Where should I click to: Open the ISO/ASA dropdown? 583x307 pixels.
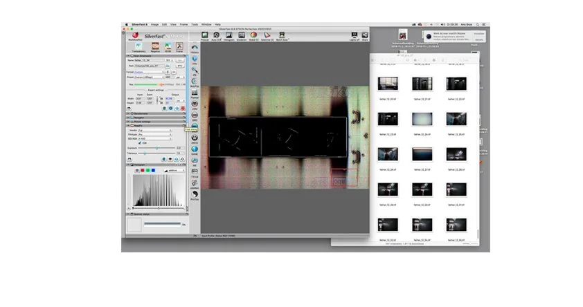(x=154, y=138)
